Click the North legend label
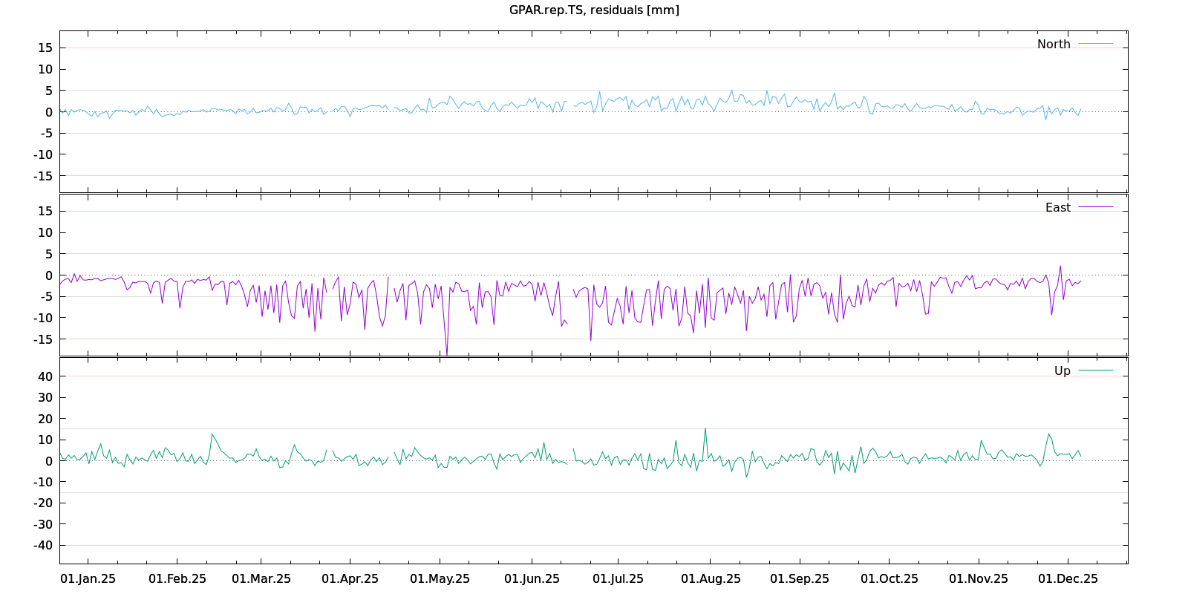The width and height of the screenshot is (1188, 594). pyautogui.click(x=1054, y=44)
